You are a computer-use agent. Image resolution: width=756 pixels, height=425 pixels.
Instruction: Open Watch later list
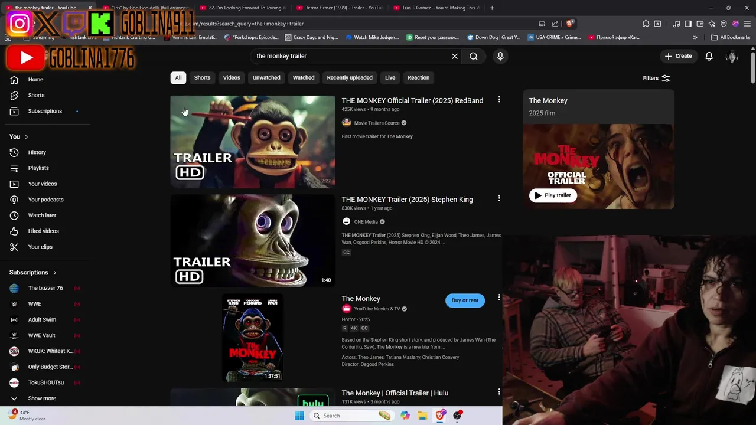point(42,215)
